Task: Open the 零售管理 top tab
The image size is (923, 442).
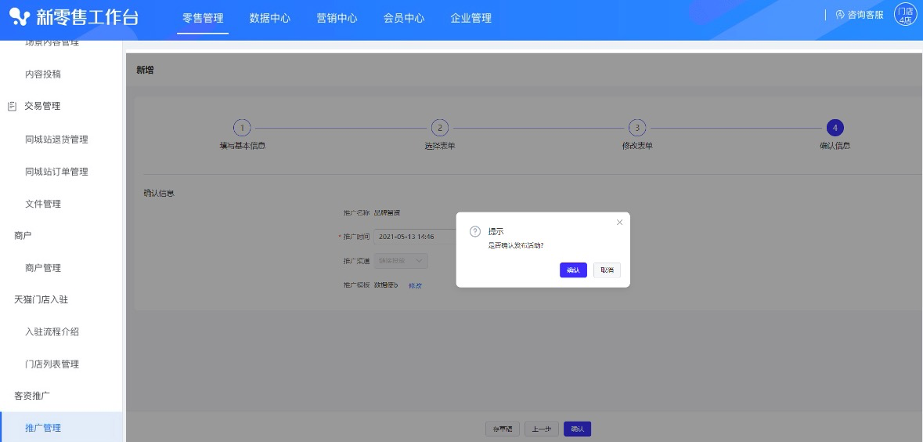Action: [203, 18]
